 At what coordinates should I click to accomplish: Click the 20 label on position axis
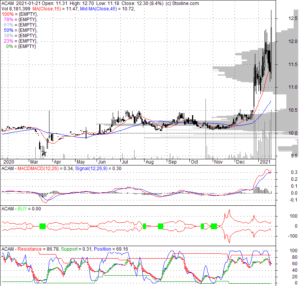[295, 277]
